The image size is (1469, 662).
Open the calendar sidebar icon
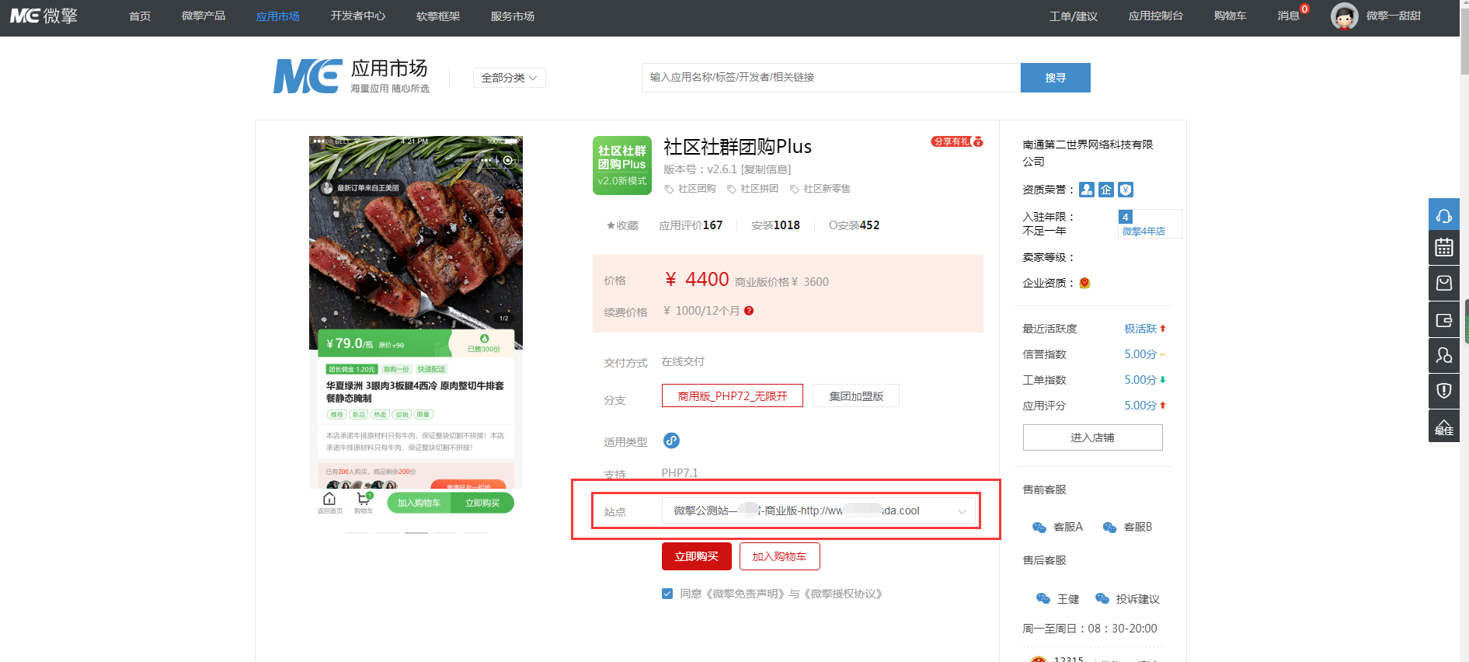point(1443,248)
